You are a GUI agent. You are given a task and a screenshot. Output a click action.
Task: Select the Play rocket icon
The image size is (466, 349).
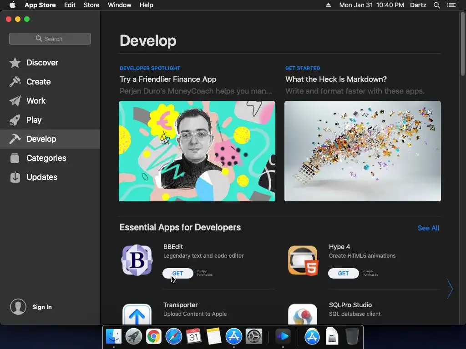(x=15, y=120)
